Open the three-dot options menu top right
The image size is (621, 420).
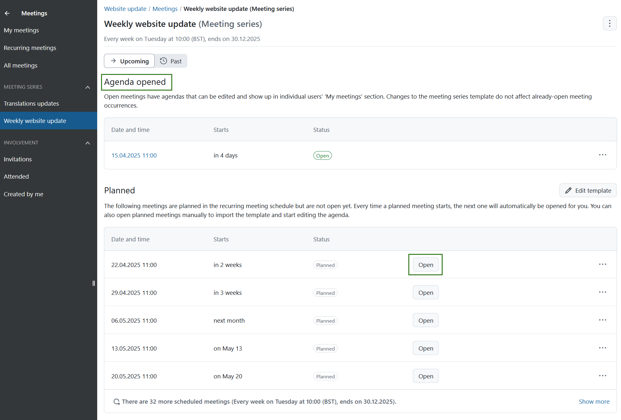coord(609,23)
